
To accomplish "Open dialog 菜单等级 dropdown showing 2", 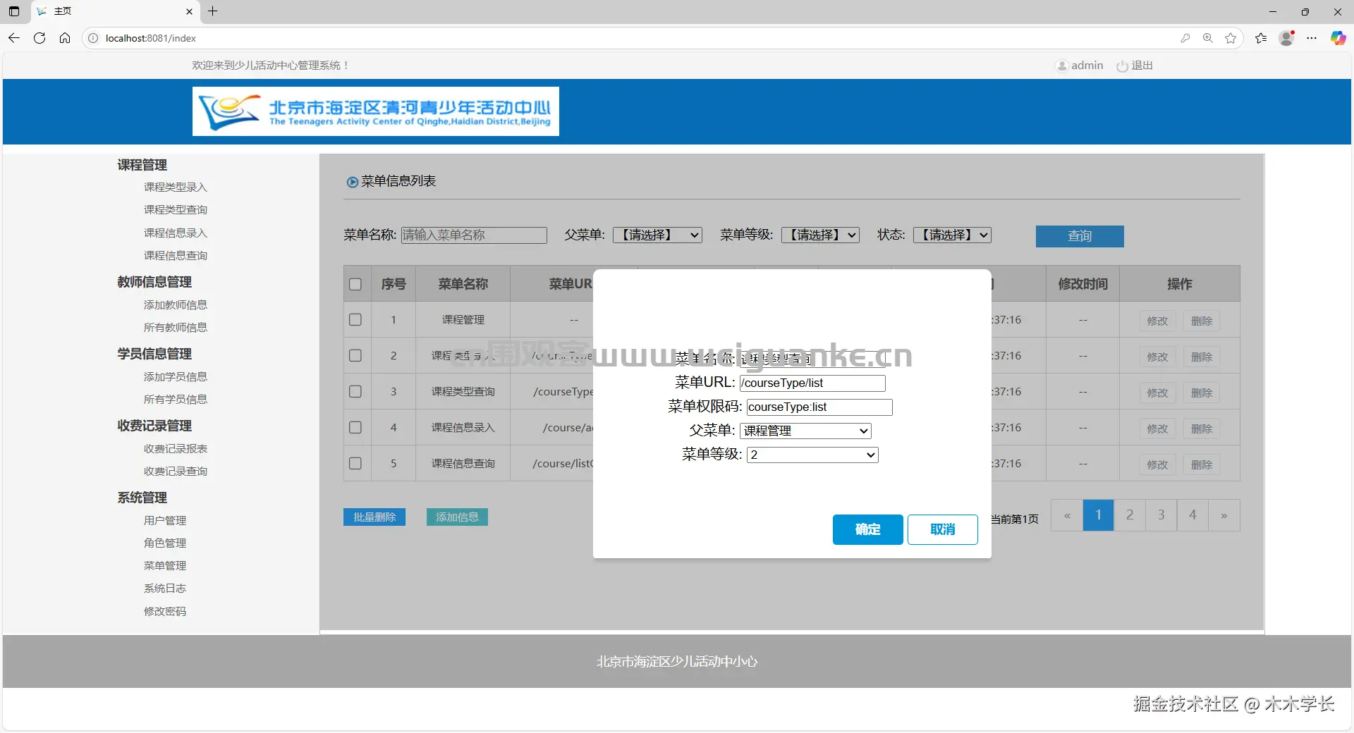I will tap(812, 455).
